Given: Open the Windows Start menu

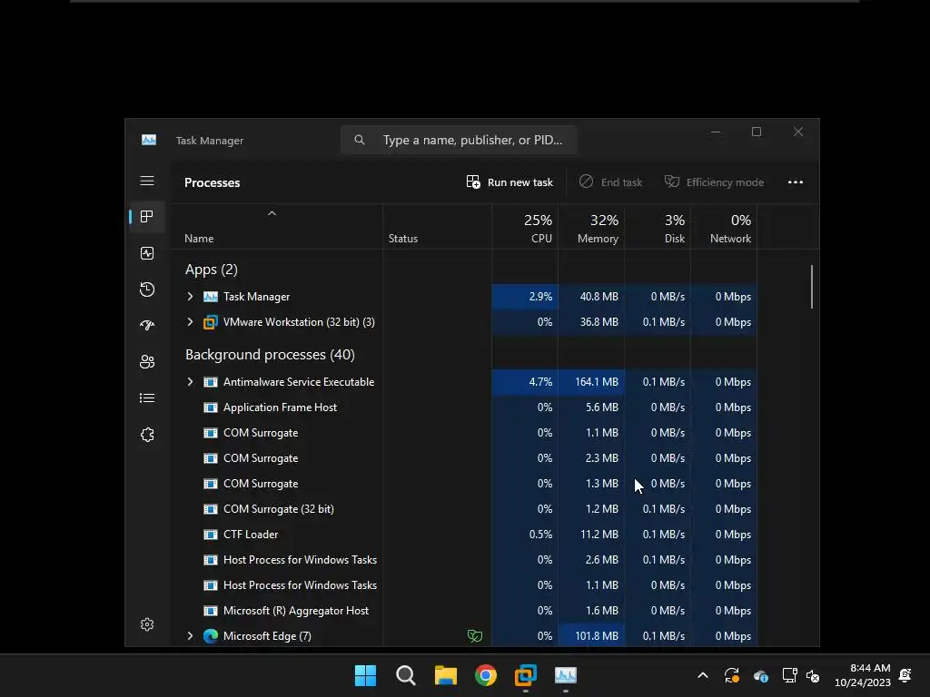Looking at the screenshot, I should pyautogui.click(x=365, y=675).
